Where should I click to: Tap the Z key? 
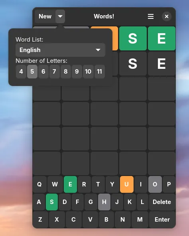click(40, 220)
